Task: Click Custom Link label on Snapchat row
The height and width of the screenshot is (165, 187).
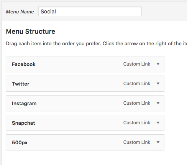Action: (x=137, y=123)
